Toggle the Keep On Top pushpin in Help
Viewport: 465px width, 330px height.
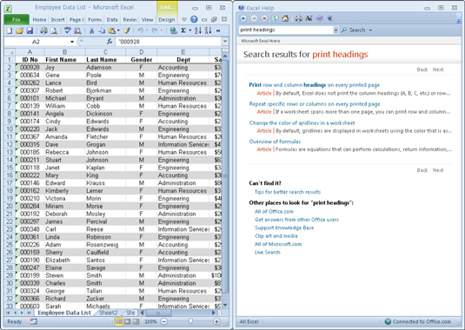point(329,18)
